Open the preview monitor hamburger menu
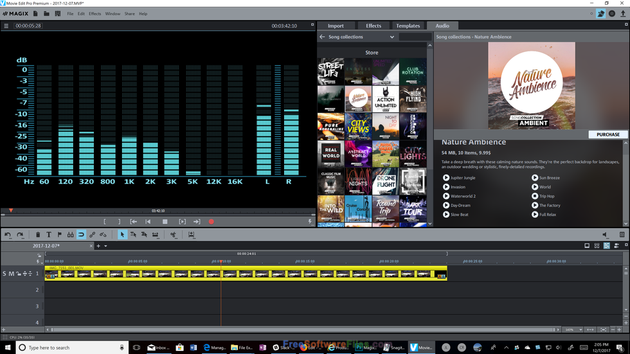The height and width of the screenshot is (354, 630). point(6,26)
